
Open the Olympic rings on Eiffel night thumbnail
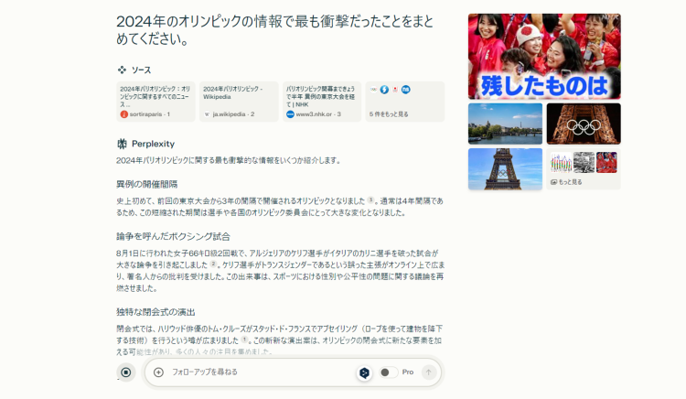pos(584,124)
